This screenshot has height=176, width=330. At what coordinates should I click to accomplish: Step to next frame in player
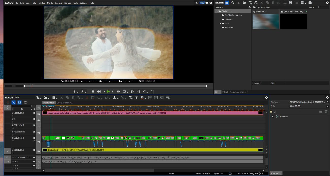coord(113,92)
